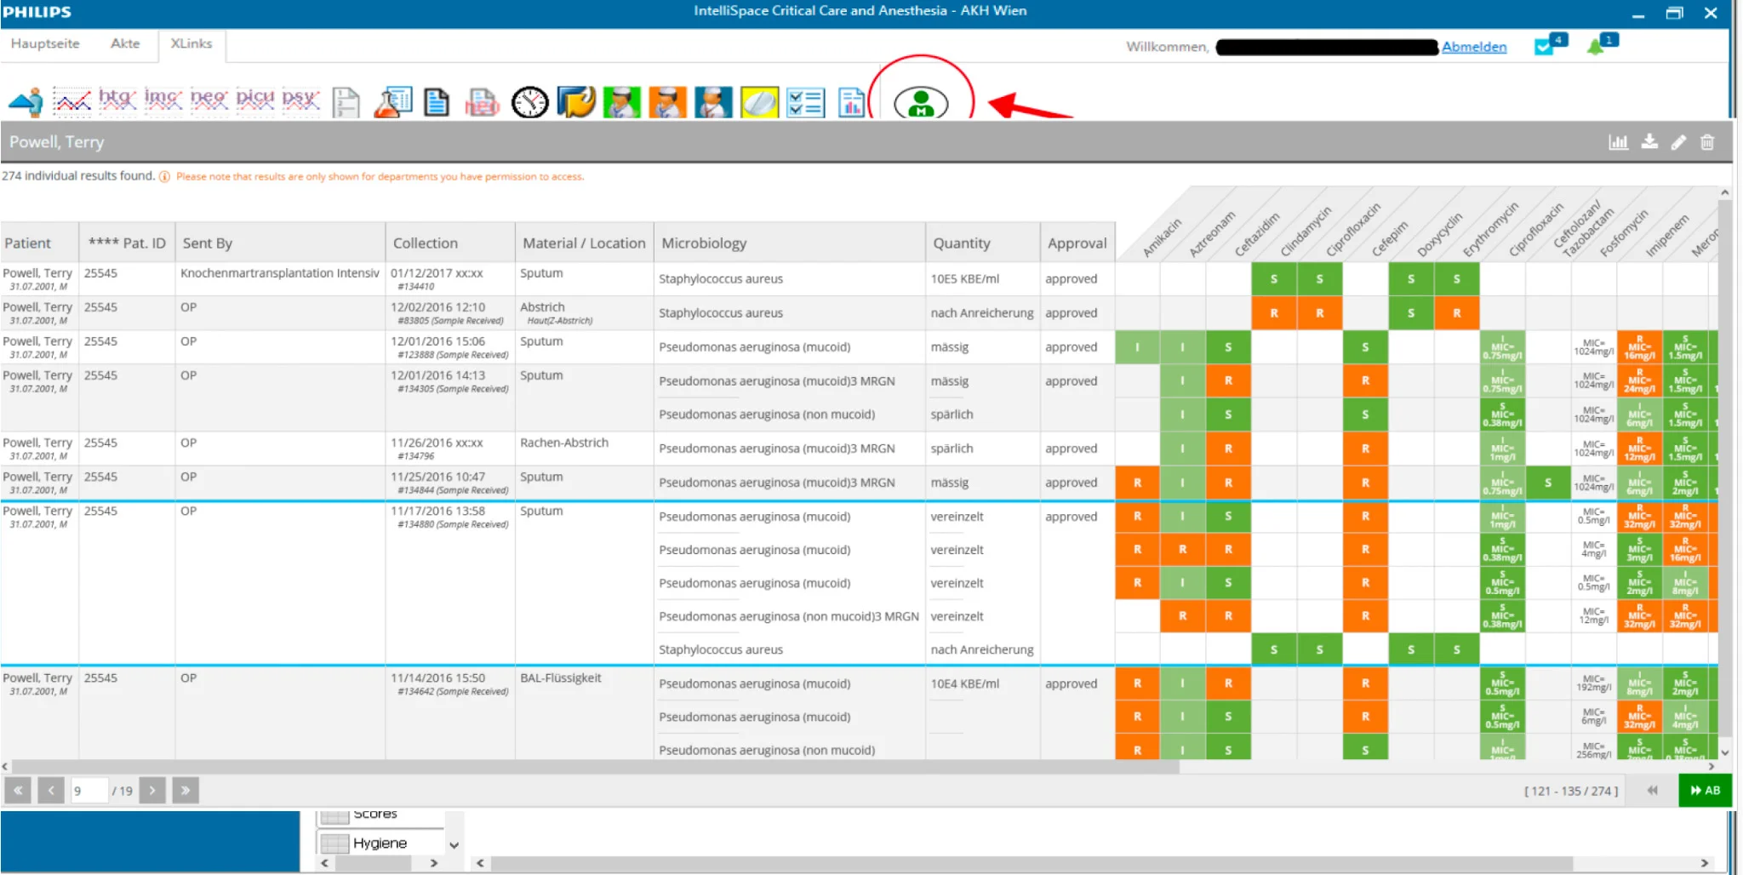Select the XLinks tab
This screenshot has width=1743, height=875.
coord(191,43)
